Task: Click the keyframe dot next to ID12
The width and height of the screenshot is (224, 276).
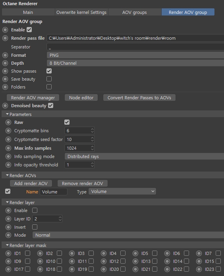Action: (x=104, y=261)
